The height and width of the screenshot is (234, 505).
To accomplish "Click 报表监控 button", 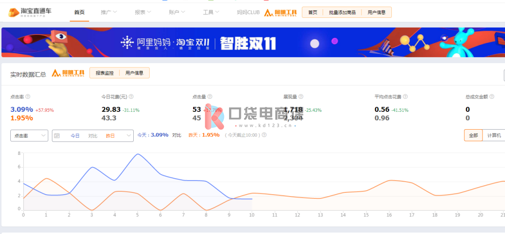I will click(x=105, y=73).
